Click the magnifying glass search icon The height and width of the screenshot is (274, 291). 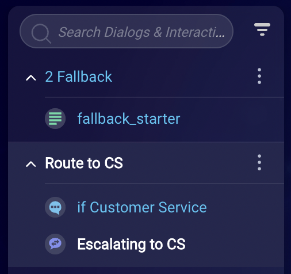point(41,33)
